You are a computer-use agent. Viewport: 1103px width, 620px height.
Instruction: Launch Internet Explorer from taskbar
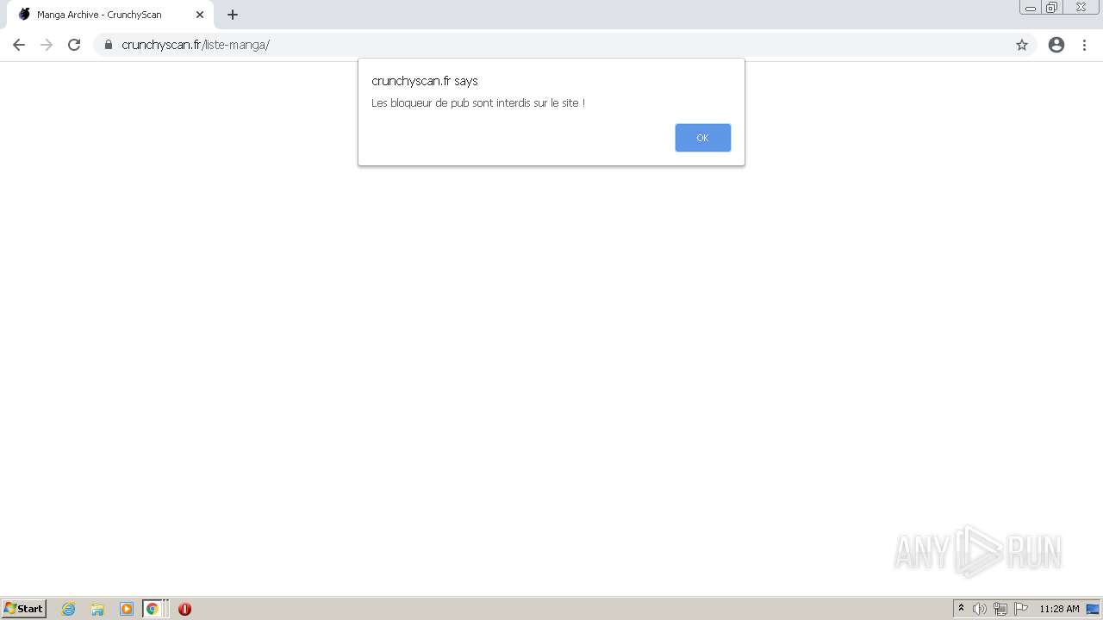tap(69, 609)
